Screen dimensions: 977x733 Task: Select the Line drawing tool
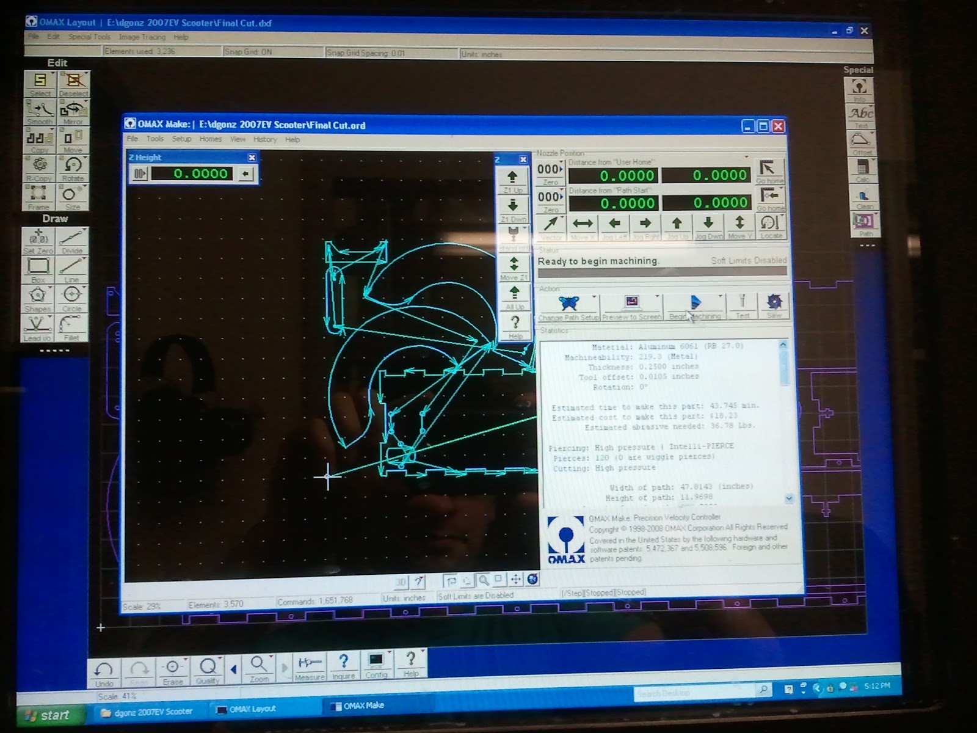click(72, 269)
